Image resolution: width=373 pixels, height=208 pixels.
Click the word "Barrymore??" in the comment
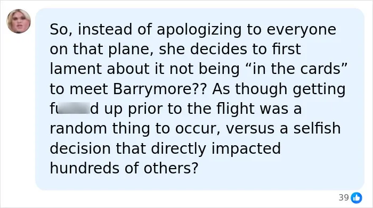(159, 89)
